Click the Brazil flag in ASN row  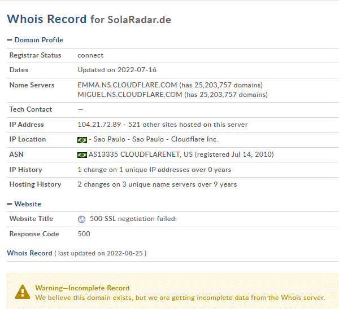(x=82, y=155)
